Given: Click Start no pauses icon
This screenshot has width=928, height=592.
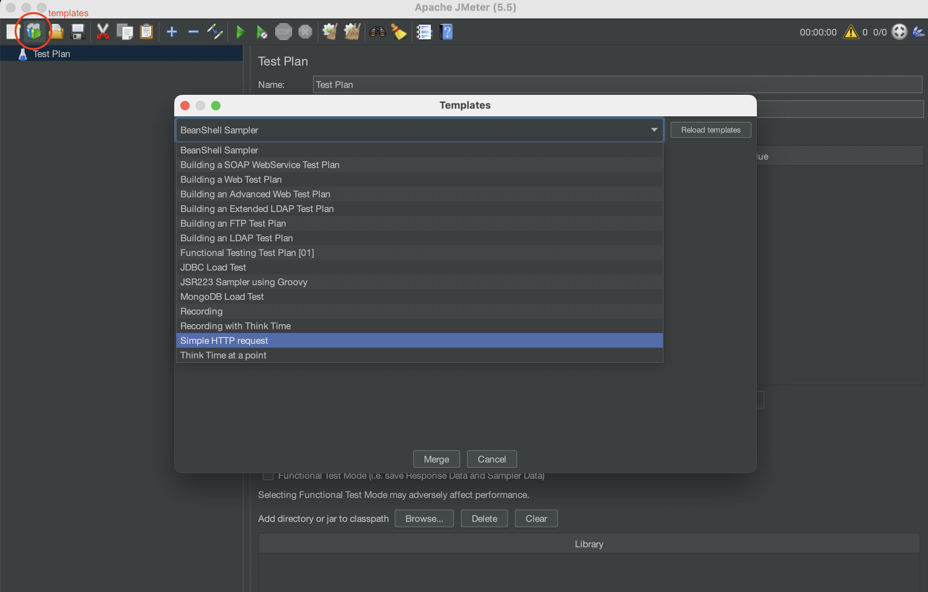Looking at the screenshot, I should 262,32.
